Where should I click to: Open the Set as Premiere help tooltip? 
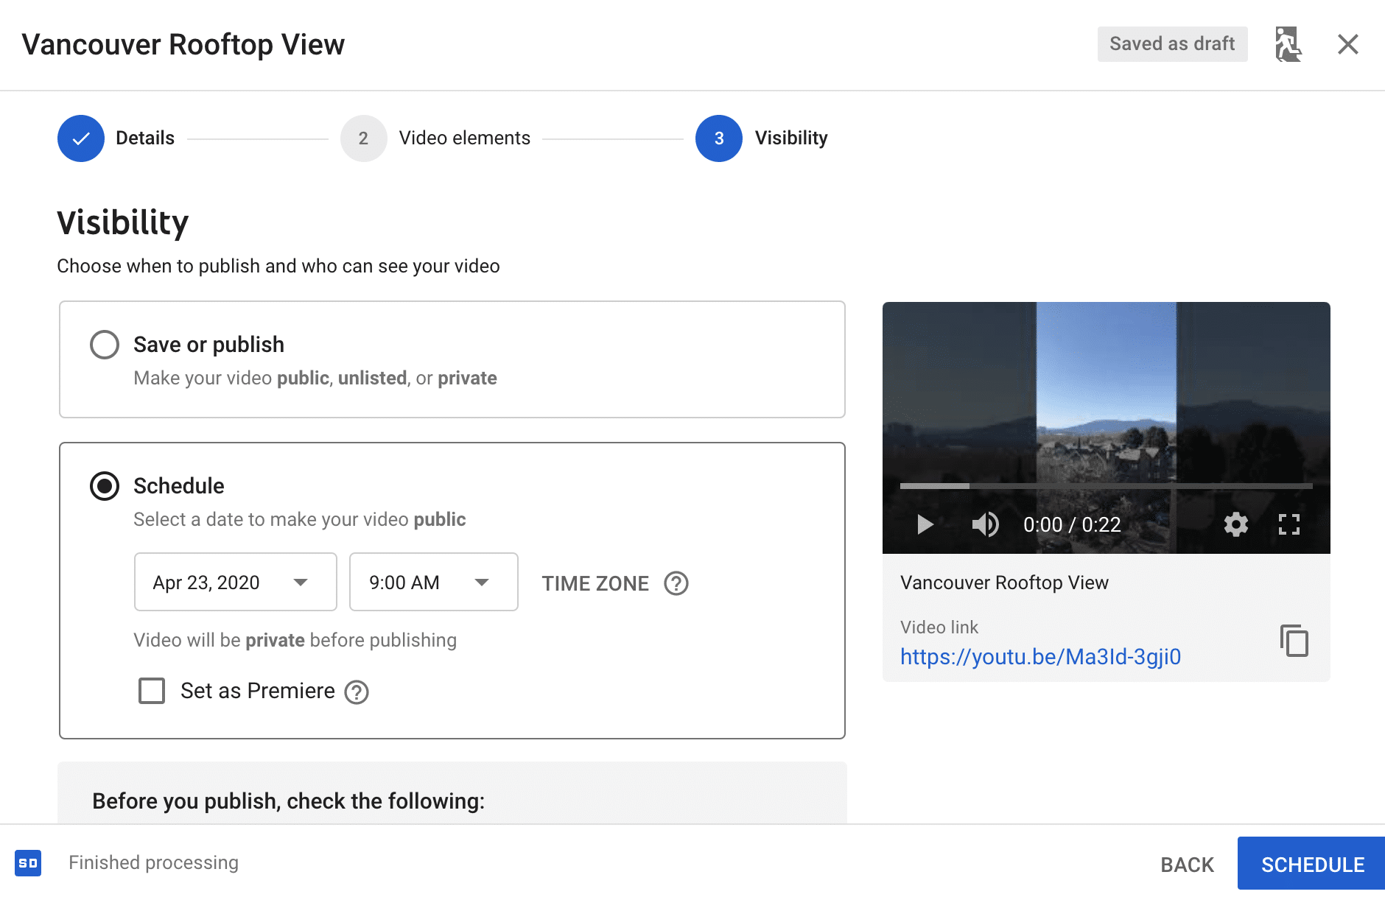[356, 692]
